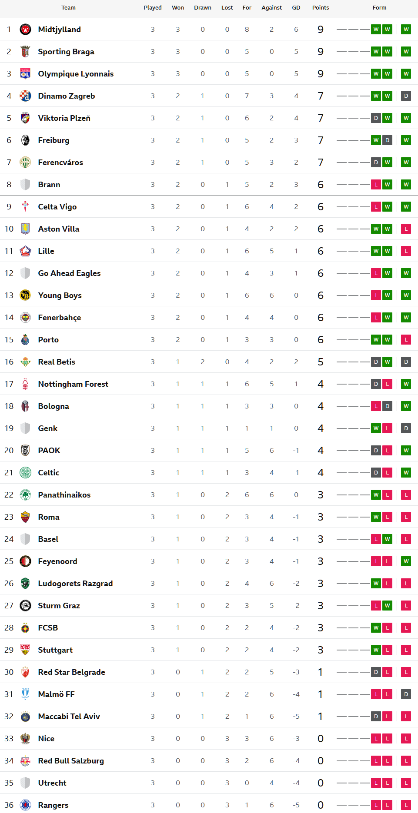
Task: Click Malmö FF's latest draw form badge
Action: coord(406,694)
